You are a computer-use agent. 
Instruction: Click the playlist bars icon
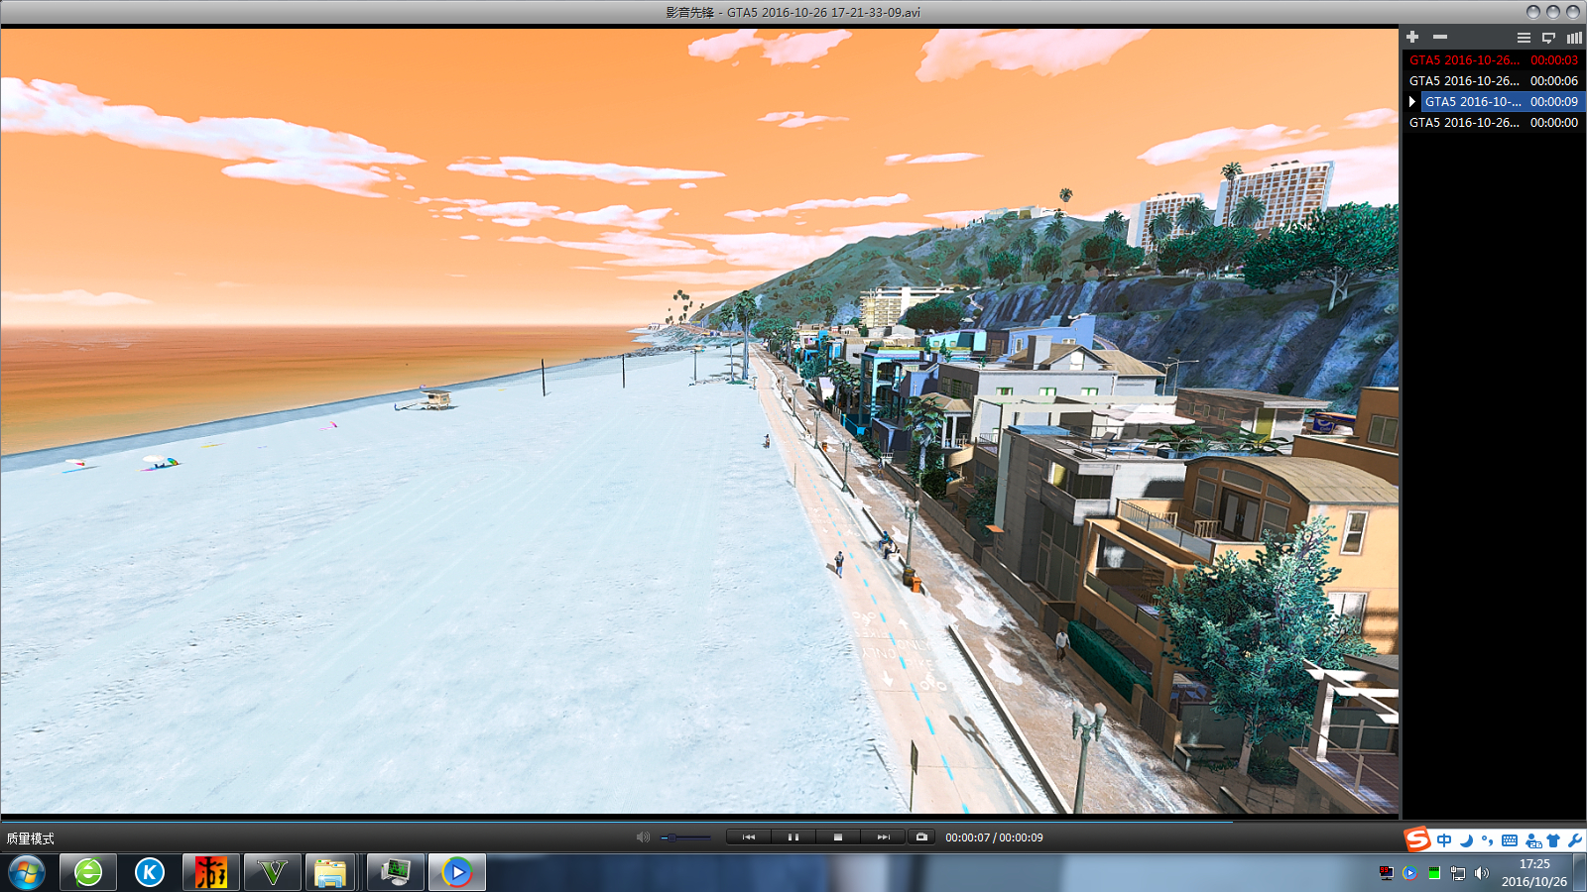click(1574, 38)
